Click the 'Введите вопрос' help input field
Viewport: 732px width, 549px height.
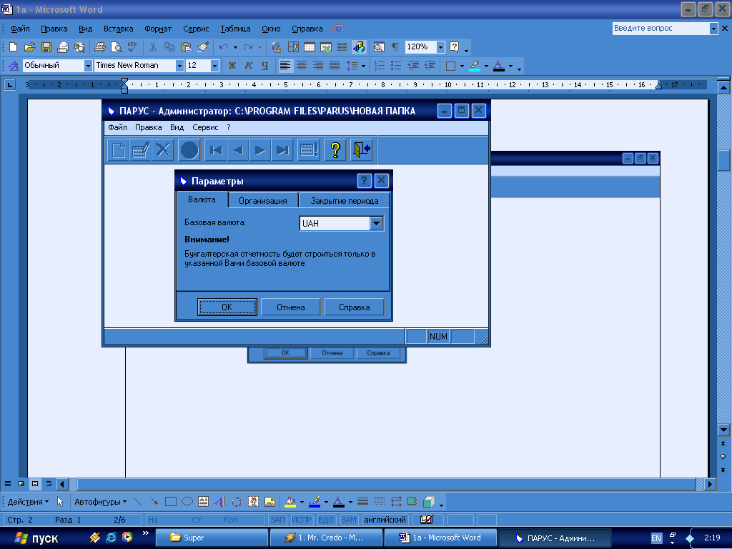[x=661, y=28]
